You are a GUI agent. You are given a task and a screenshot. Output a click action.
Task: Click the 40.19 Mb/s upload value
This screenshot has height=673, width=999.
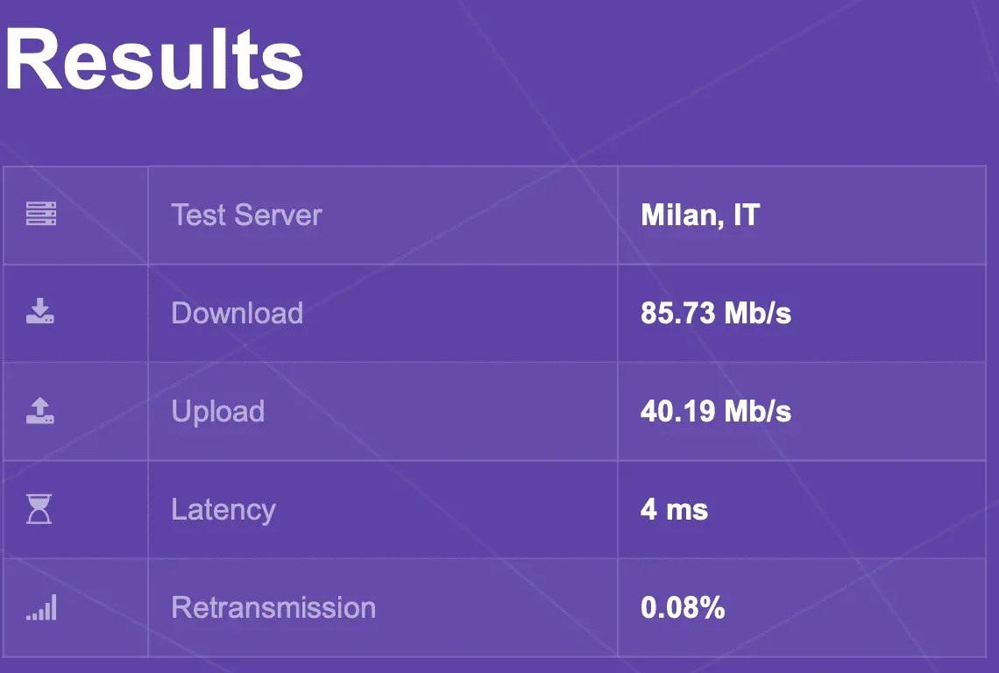(x=715, y=411)
